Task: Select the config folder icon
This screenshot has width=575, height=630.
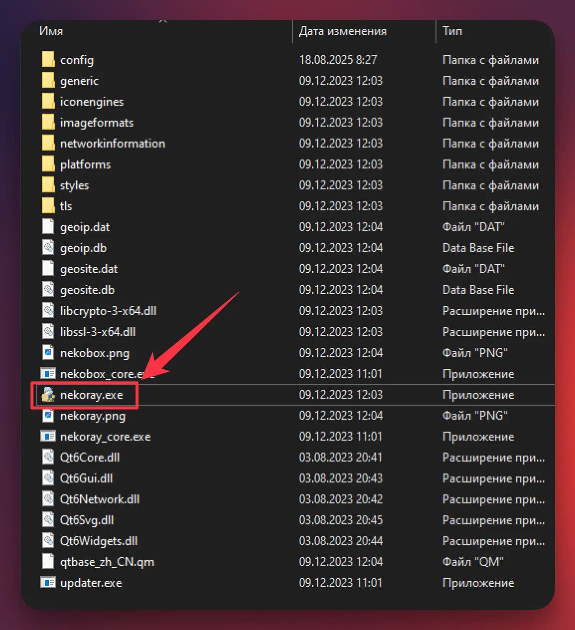Action: pos(48,59)
